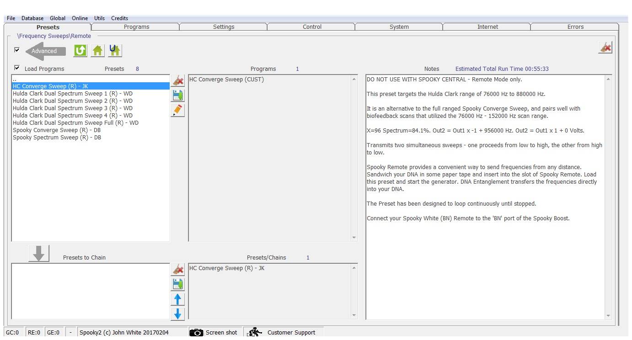Click the Estimated Total Run Time 00:55:33 label
The height and width of the screenshot is (340, 632).
[x=502, y=69]
